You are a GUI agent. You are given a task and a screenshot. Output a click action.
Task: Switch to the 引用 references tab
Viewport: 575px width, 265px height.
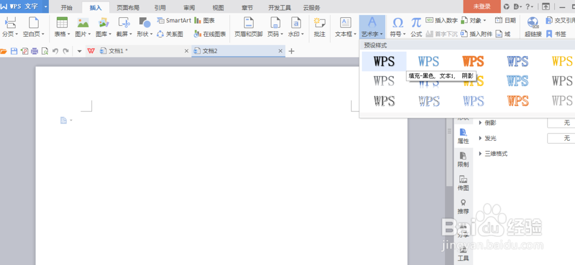point(160,7)
